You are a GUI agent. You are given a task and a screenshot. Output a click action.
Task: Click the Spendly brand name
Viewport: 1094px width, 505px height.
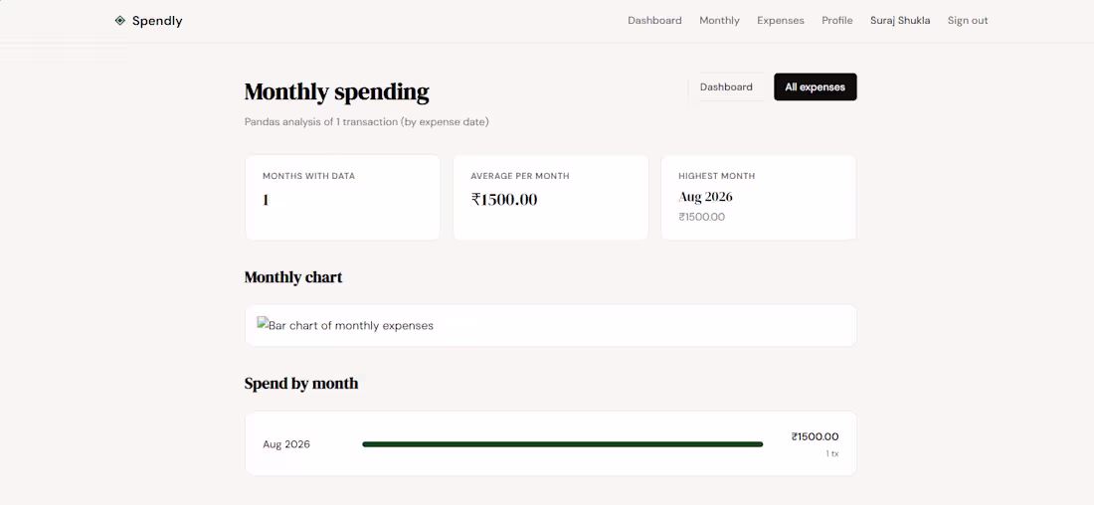pos(157,21)
